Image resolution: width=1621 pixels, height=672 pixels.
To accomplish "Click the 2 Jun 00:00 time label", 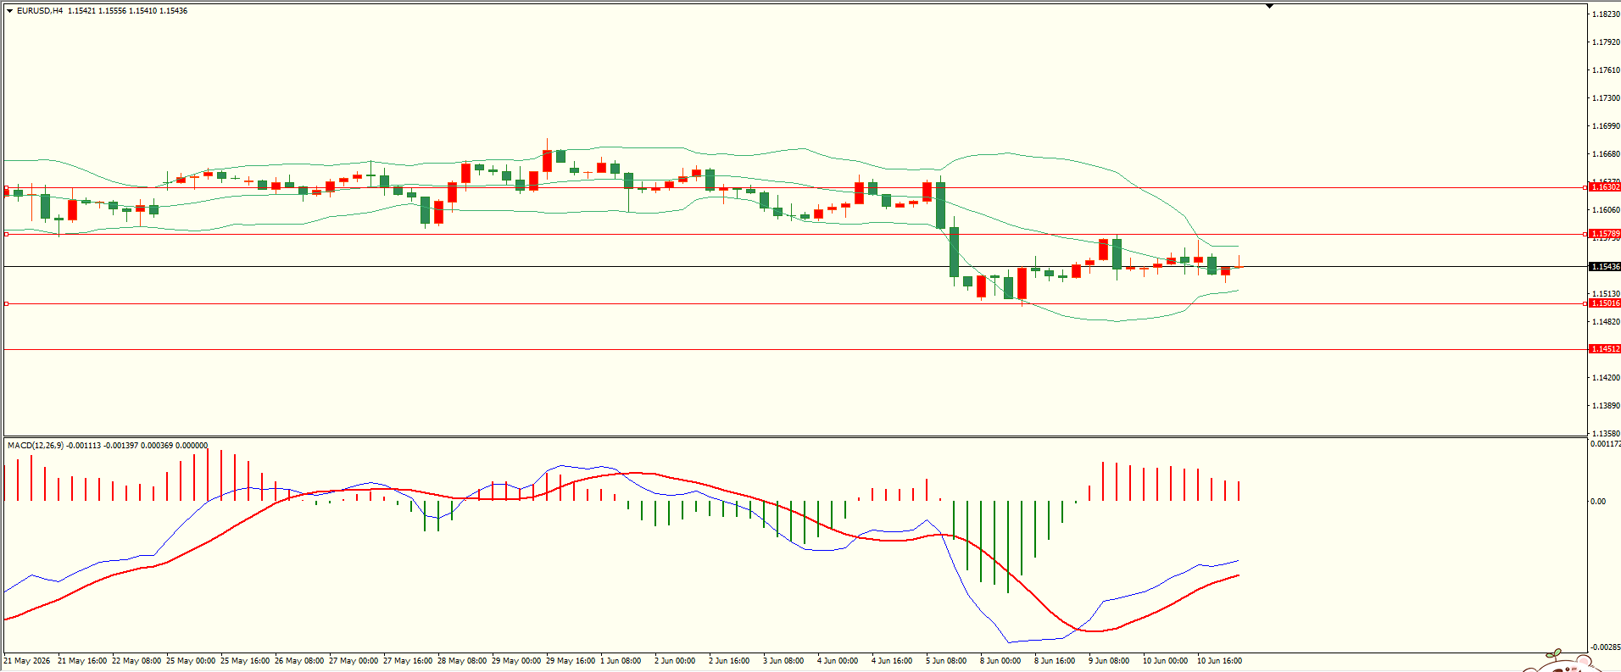I will click(x=675, y=661).
